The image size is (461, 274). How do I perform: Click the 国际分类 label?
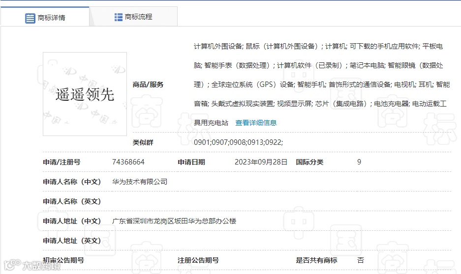[x=309, y=162]
